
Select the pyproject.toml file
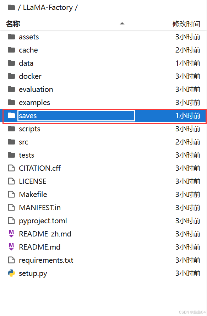point(103,221)
